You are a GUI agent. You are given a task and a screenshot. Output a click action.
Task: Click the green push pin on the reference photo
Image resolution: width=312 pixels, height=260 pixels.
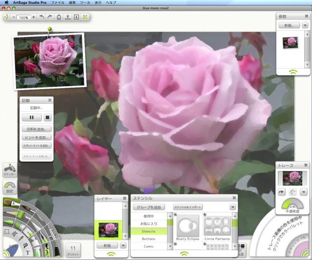[x=50, y=29]
